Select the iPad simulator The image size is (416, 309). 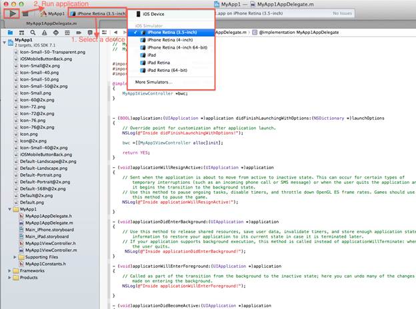[x=171, y=55]
